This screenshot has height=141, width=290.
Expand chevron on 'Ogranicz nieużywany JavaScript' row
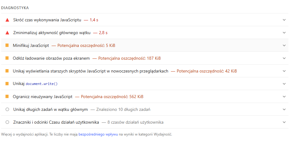point(284,97)
